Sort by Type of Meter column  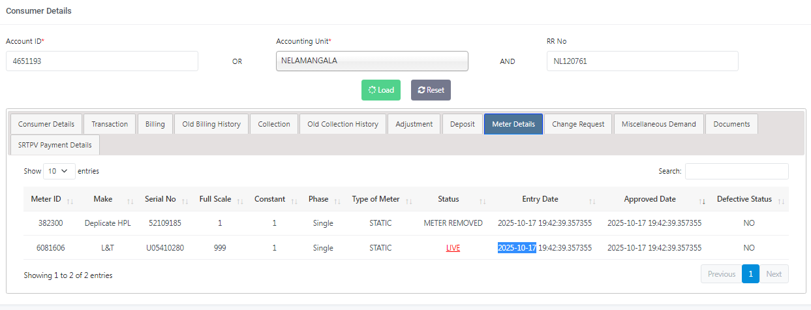(408, 200)
